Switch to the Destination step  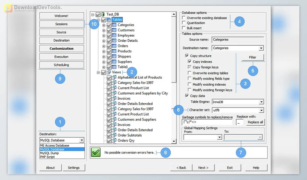tap(61, 40)
